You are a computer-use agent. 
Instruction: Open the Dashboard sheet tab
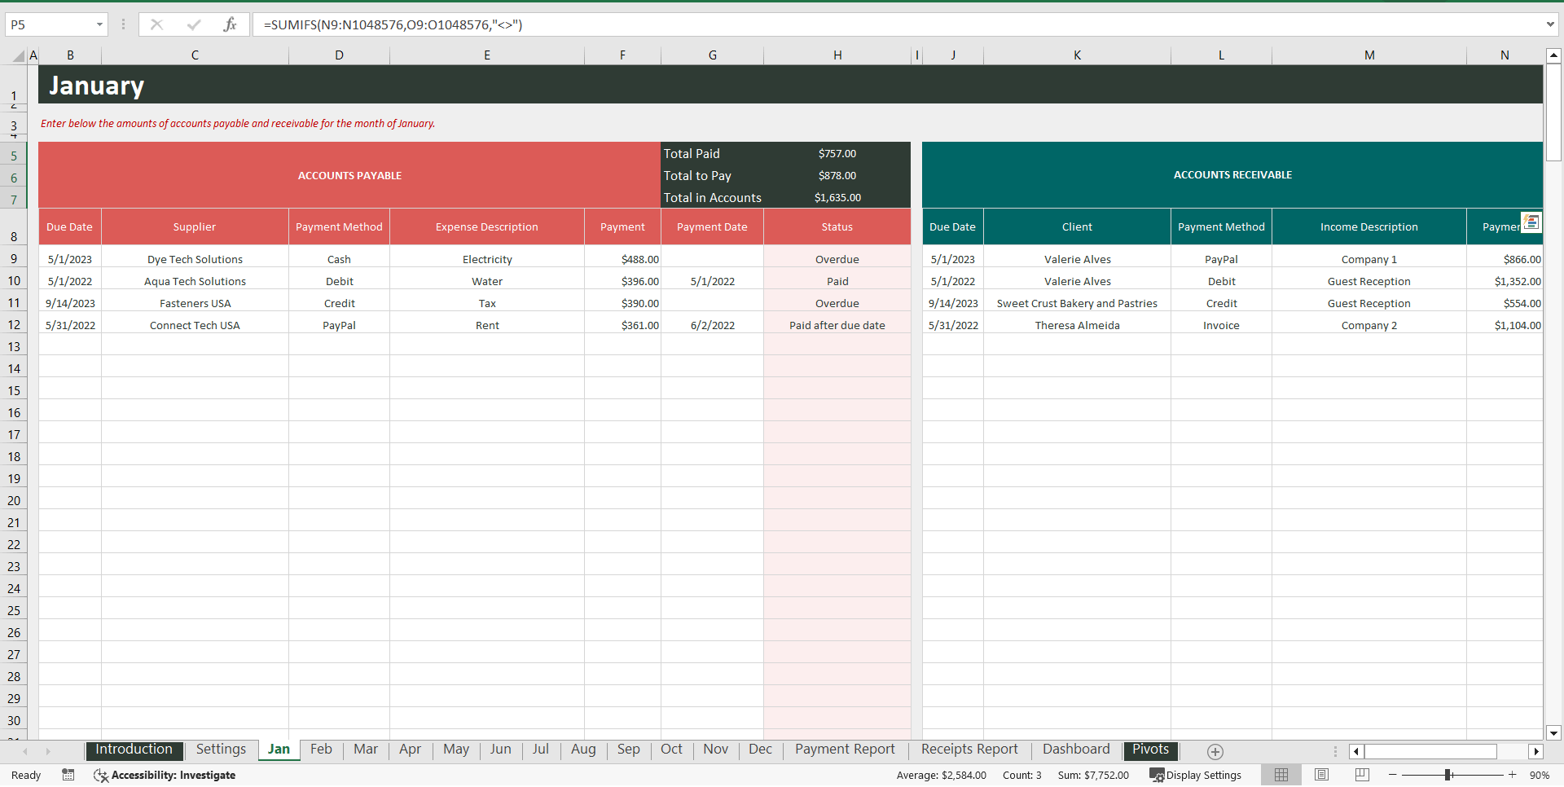(x=1076, y=750)
